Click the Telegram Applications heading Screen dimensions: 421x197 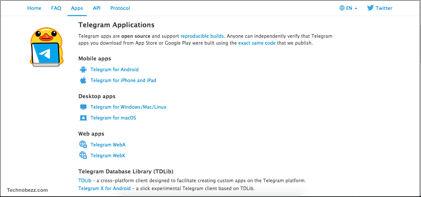pos(116,25)
